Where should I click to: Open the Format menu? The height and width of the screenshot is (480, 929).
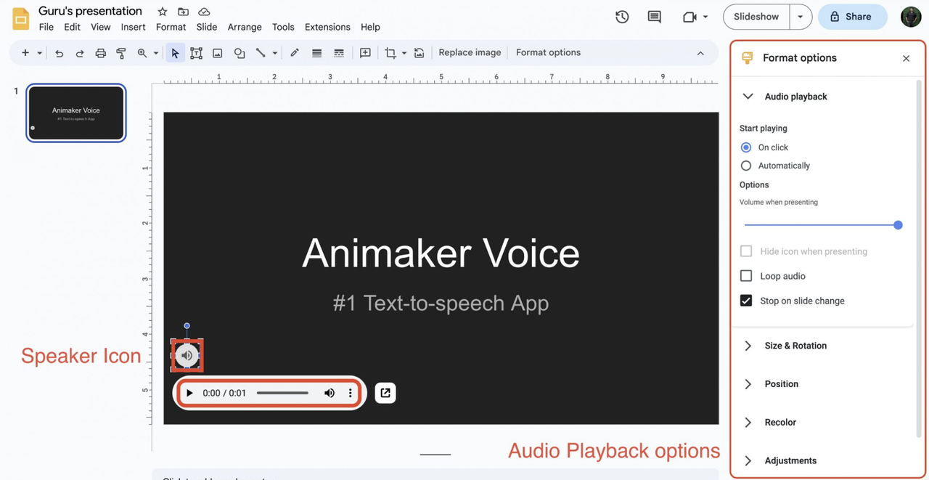[171, 27]
